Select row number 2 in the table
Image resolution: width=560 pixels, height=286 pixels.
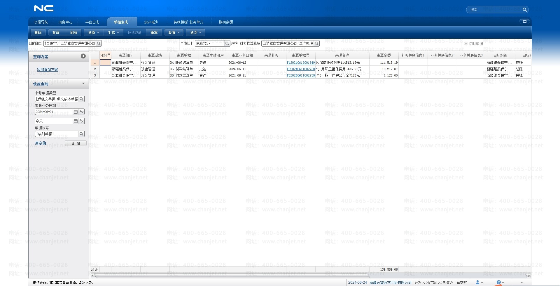95,69
